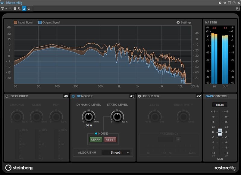
Task: Click the two-line equals icon in the toolbar
Action: coord(10,9)
